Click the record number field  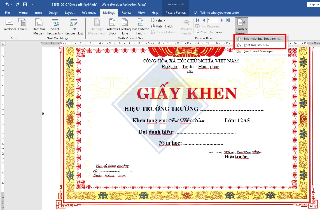click(213, 20)
